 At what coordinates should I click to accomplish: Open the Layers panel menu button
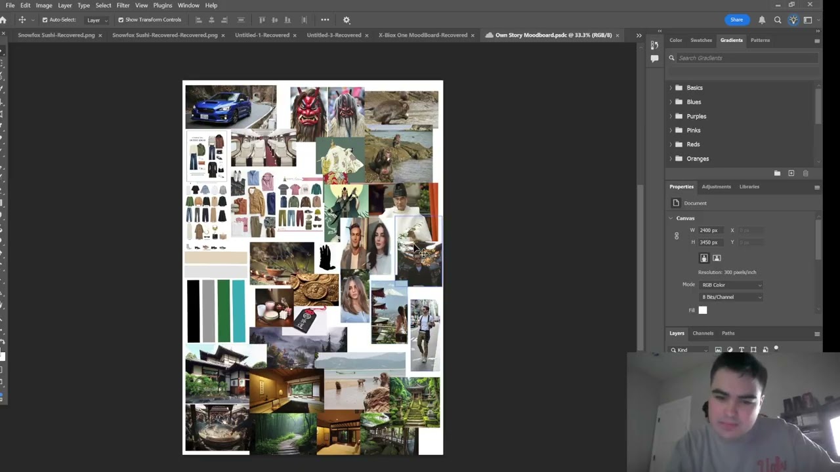pos(817,334)
